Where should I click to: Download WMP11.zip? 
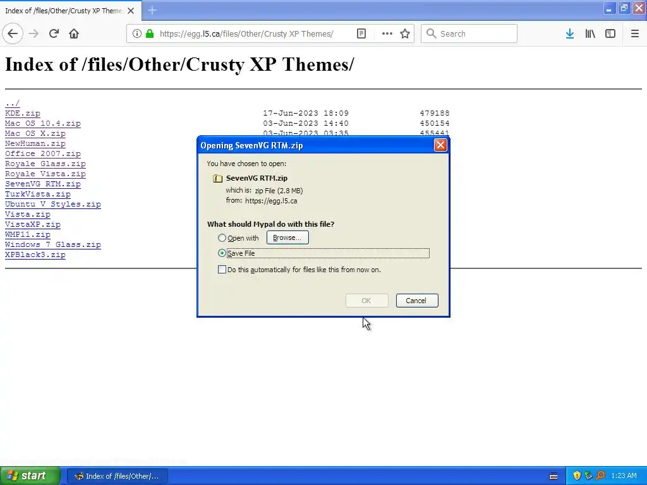point(28,234)
